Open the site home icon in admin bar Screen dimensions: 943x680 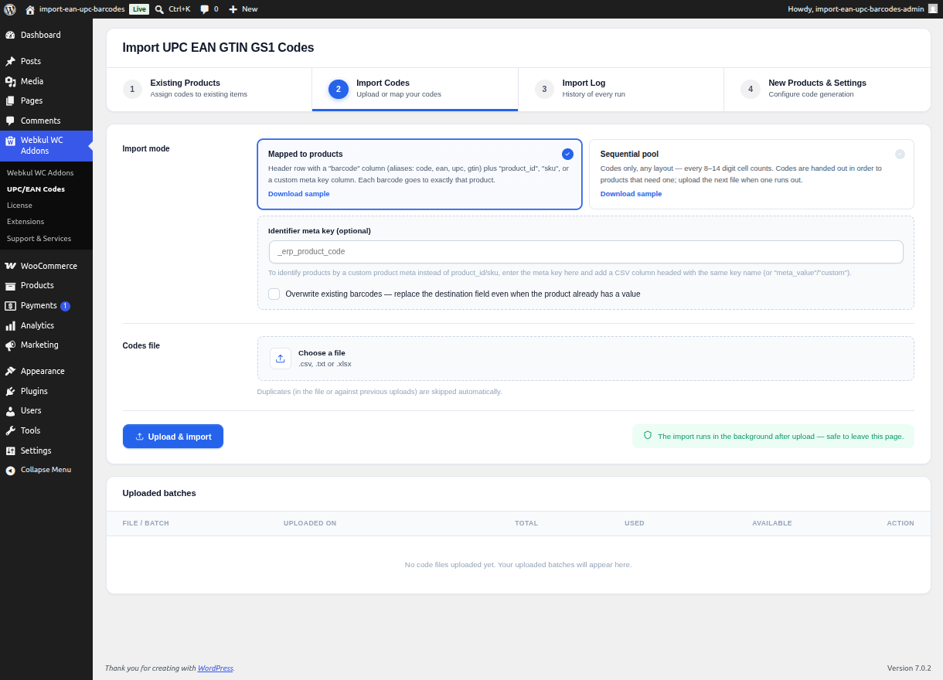(30, 9)
